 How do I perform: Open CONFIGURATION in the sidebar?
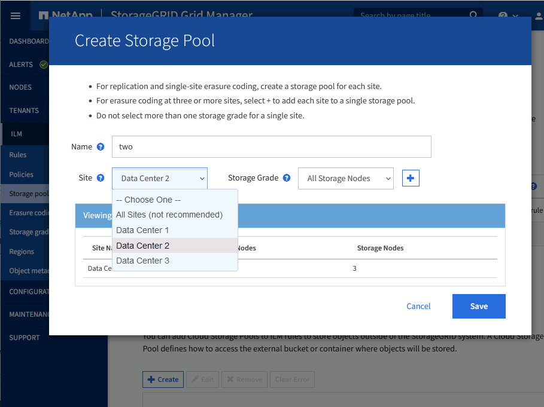(25, 292)
